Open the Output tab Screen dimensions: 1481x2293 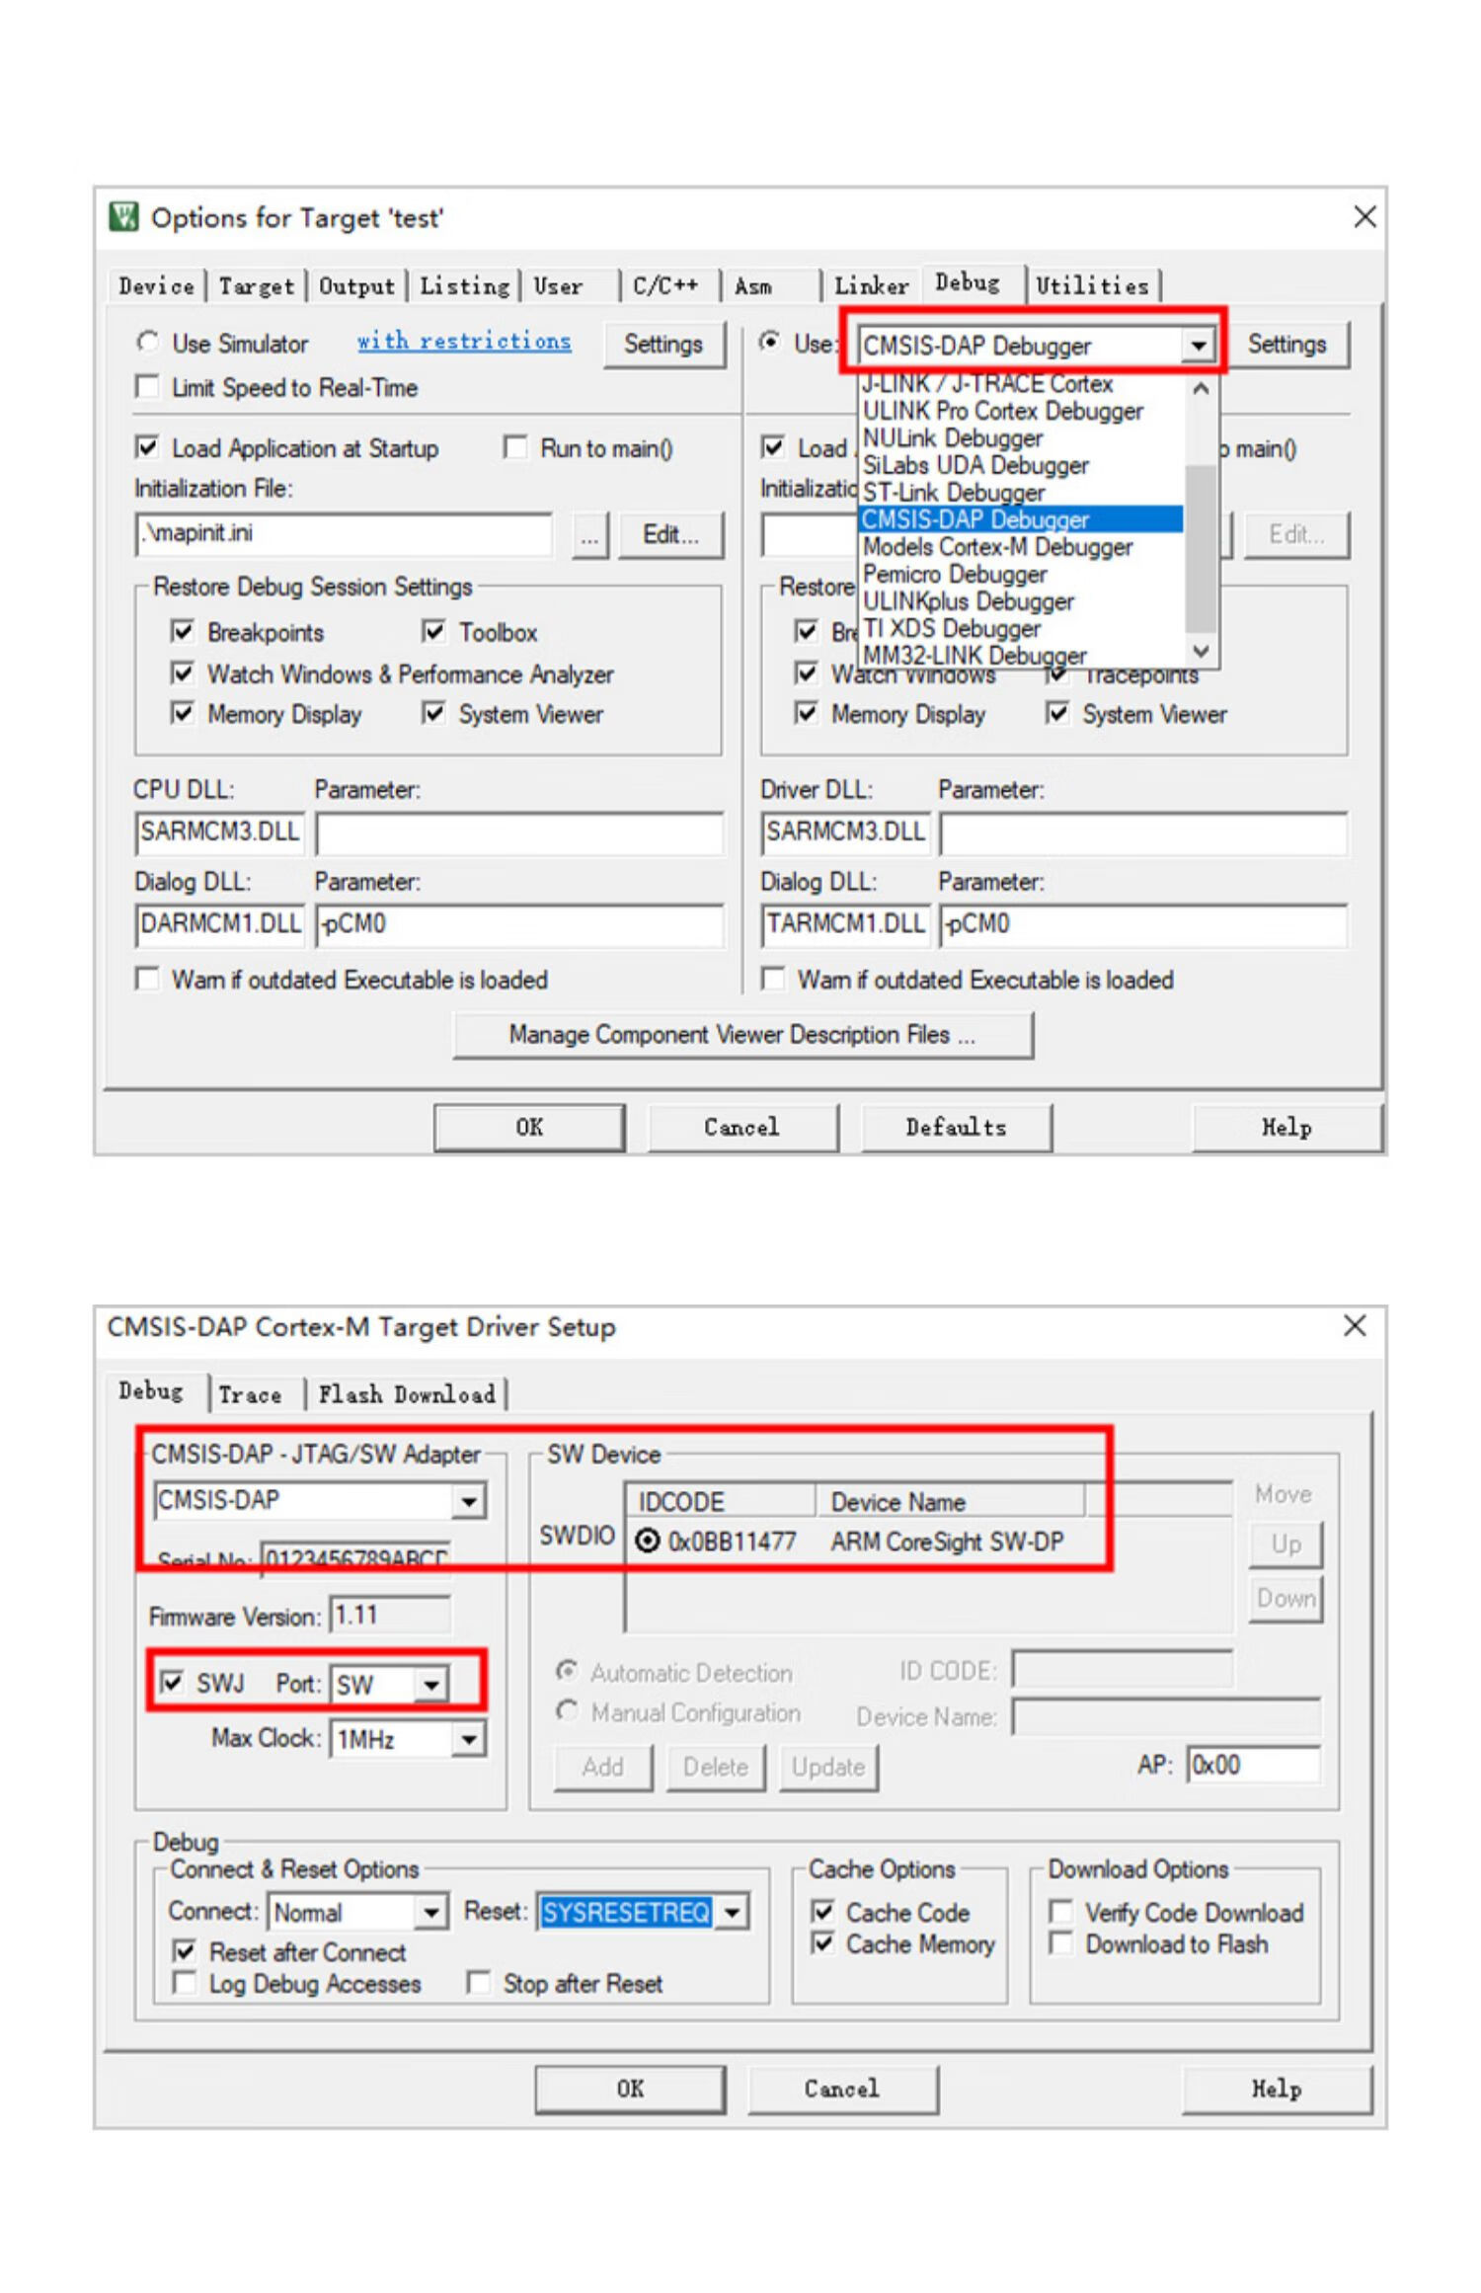(x=356, y=285)
